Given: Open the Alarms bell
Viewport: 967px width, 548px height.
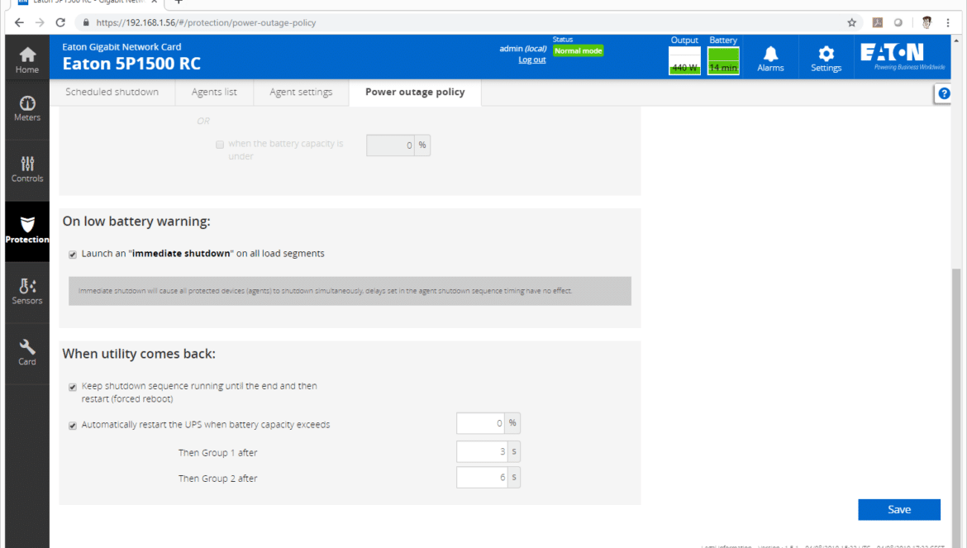Looking at the screenshot, I should point(770,60).
